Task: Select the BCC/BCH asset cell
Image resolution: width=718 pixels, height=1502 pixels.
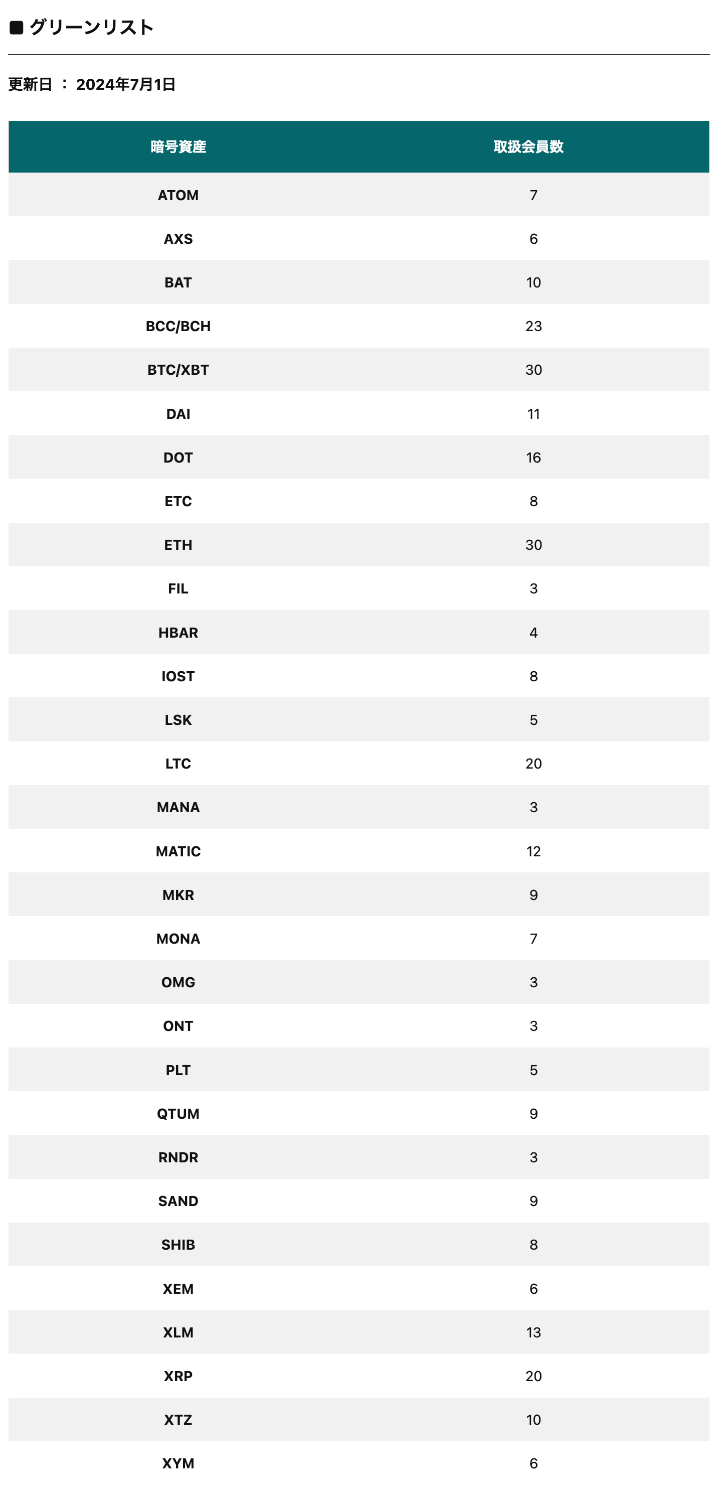Action: tap(178, 326)
